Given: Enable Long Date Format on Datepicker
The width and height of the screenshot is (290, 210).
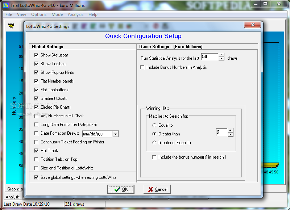Looking at the screenshot, I should click(x=36, y=125).
